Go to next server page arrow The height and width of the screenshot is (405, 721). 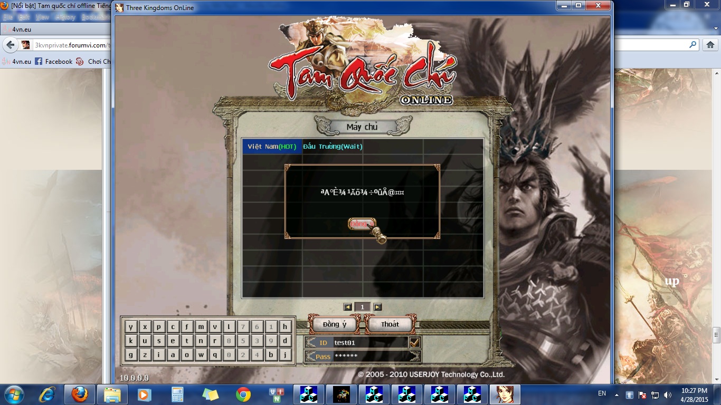coord(377,307)
